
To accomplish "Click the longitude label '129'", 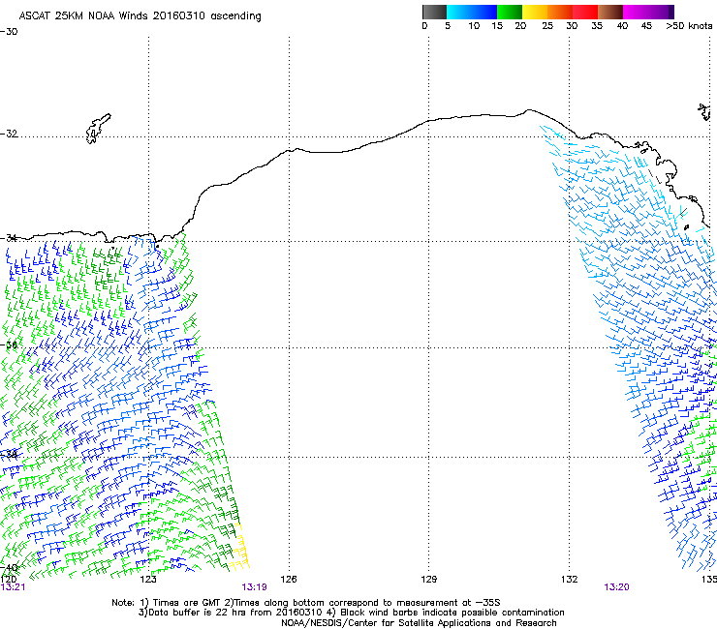I will coord(428,580).
